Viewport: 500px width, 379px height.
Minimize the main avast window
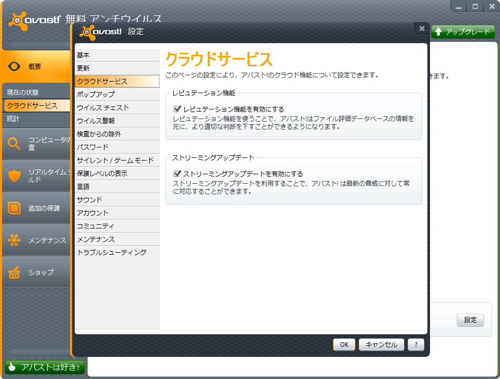(x=458, y=6)
